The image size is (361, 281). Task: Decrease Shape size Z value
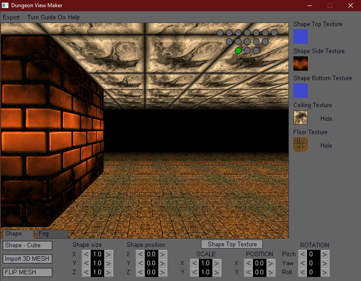[x=86, y=272]
